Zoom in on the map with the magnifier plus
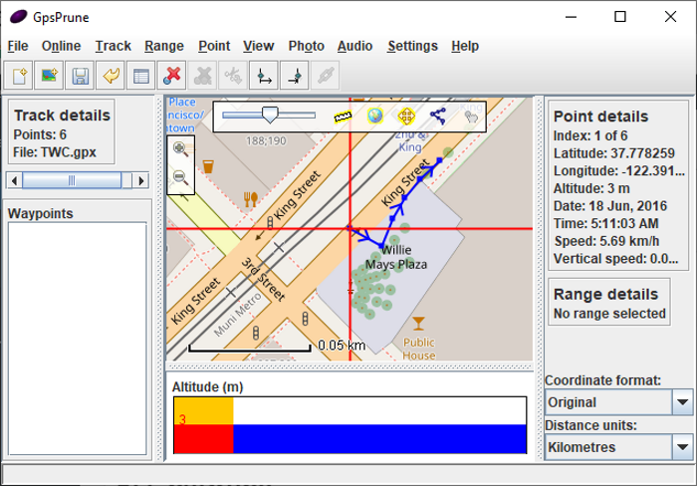 181,149
